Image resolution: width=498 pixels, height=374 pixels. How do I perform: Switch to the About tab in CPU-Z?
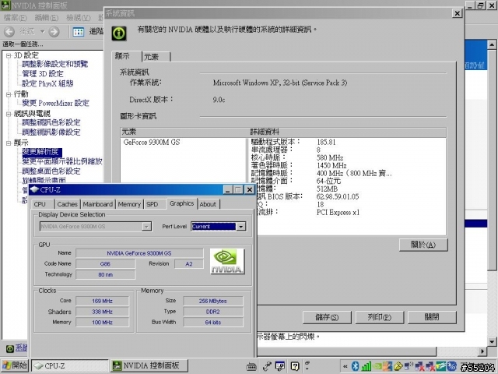208,204
